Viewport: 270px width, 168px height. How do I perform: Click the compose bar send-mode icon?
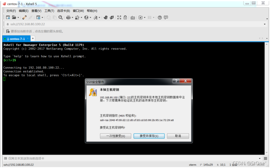[x=6, y=158]
